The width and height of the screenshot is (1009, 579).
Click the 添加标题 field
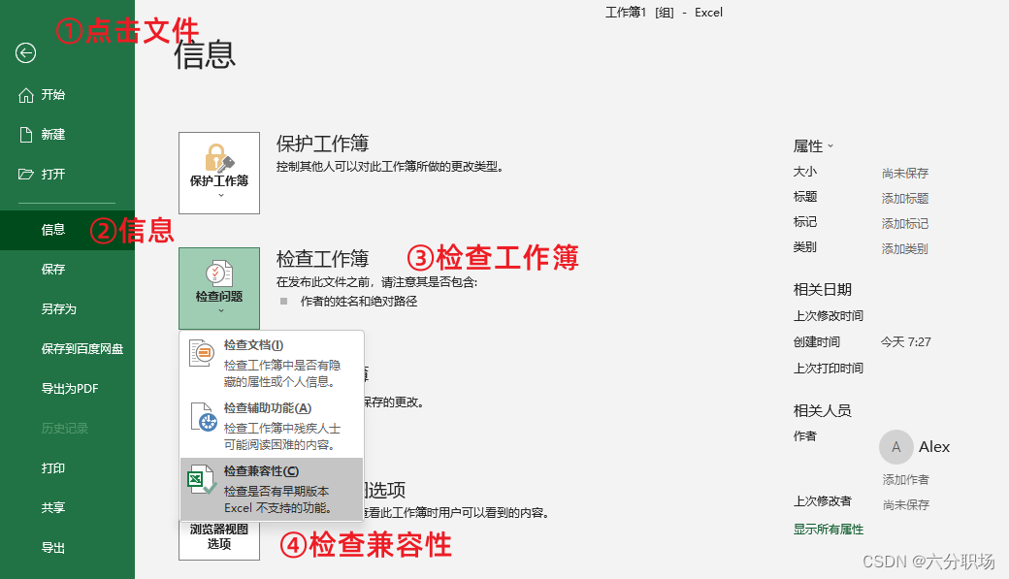coord(905,199)
